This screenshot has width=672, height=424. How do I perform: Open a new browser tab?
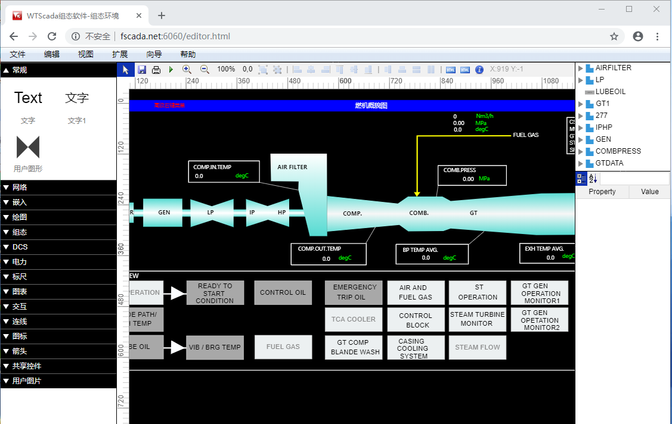(x=161, y=16)
